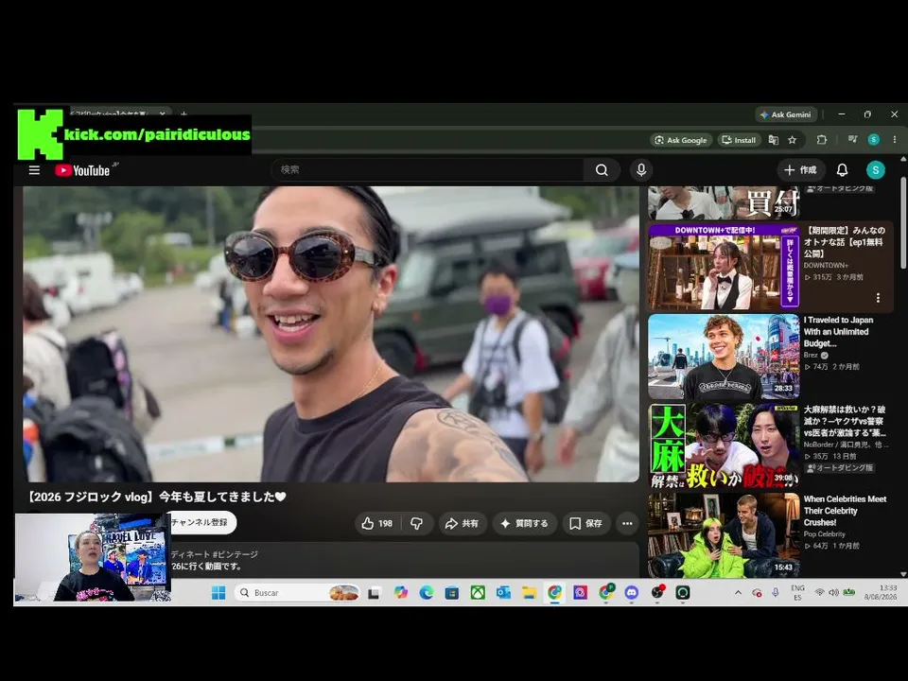Translate this page via Chrome icon
The image size is (908, 681).
click(x=773, y=140)
